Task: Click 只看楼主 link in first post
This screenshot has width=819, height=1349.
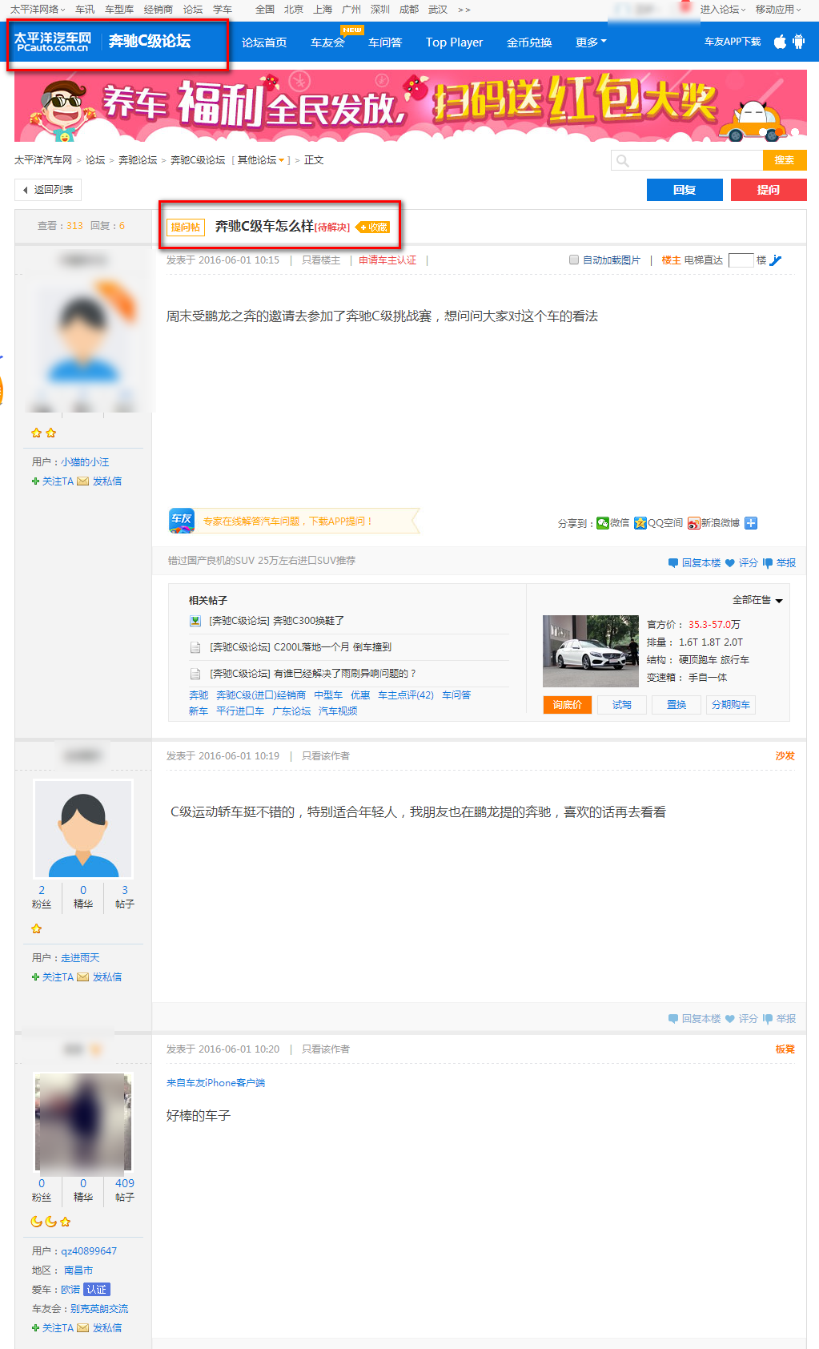Action: tap(321, 260)
